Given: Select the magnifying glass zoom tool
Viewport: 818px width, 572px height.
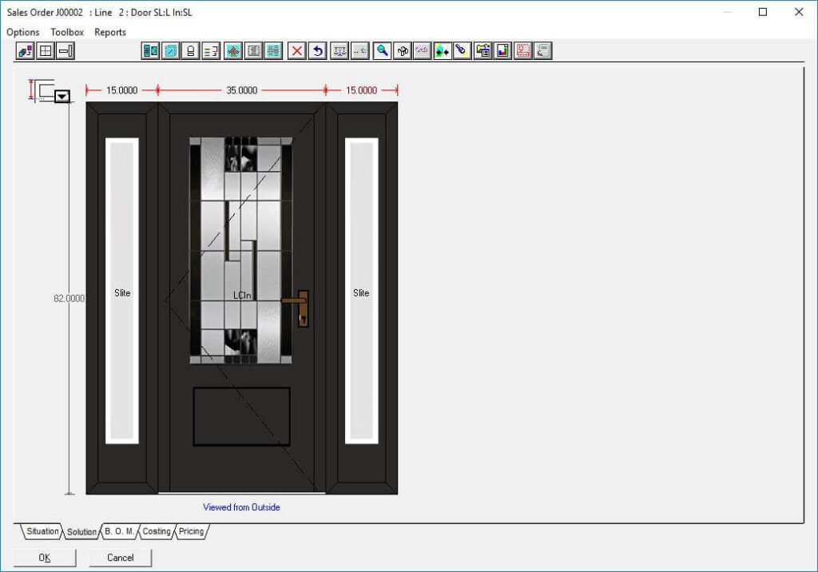Looking at the screenshot, I should (x=383, y=51).
